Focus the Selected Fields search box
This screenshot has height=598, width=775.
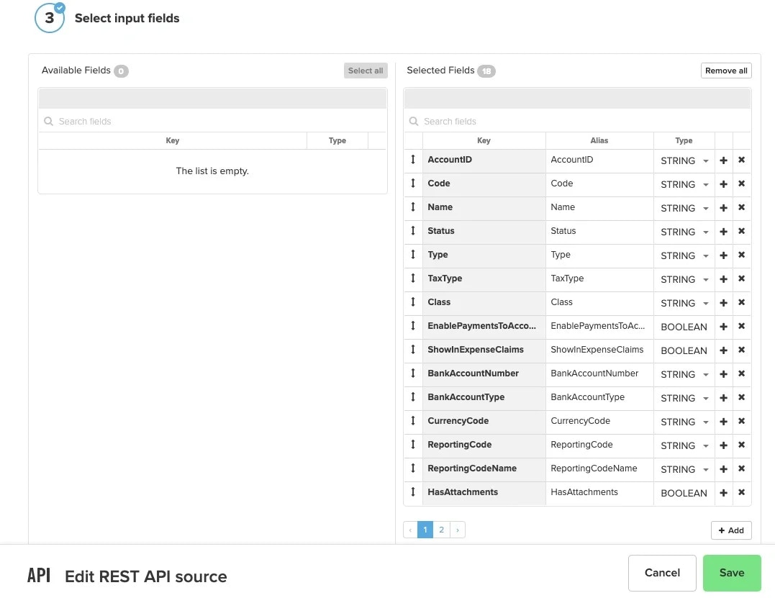[x=577, y=121]
